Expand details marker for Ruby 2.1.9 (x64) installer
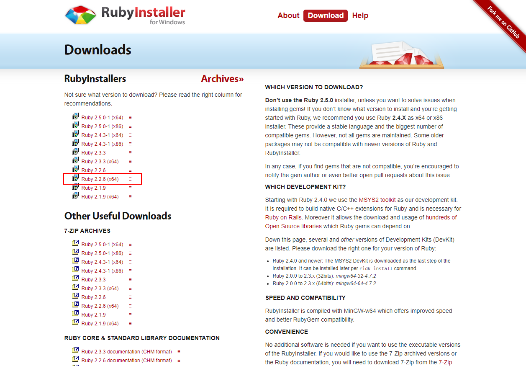 tap(130, 197)
